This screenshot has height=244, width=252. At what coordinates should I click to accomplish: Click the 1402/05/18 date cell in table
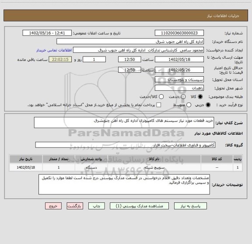26,167
